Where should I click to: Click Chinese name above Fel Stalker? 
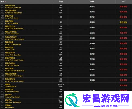(8, 105)
